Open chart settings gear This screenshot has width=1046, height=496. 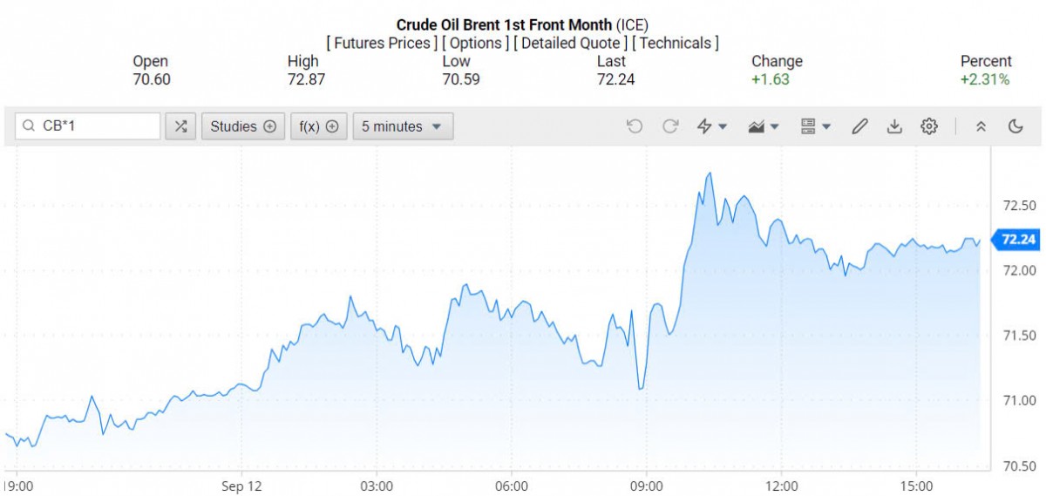click(x=929, y=126)
